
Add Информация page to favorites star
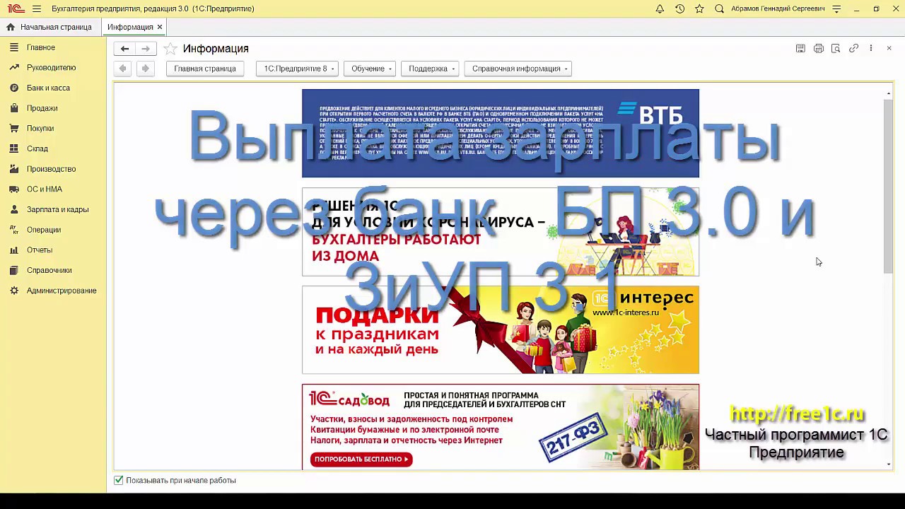170,49
